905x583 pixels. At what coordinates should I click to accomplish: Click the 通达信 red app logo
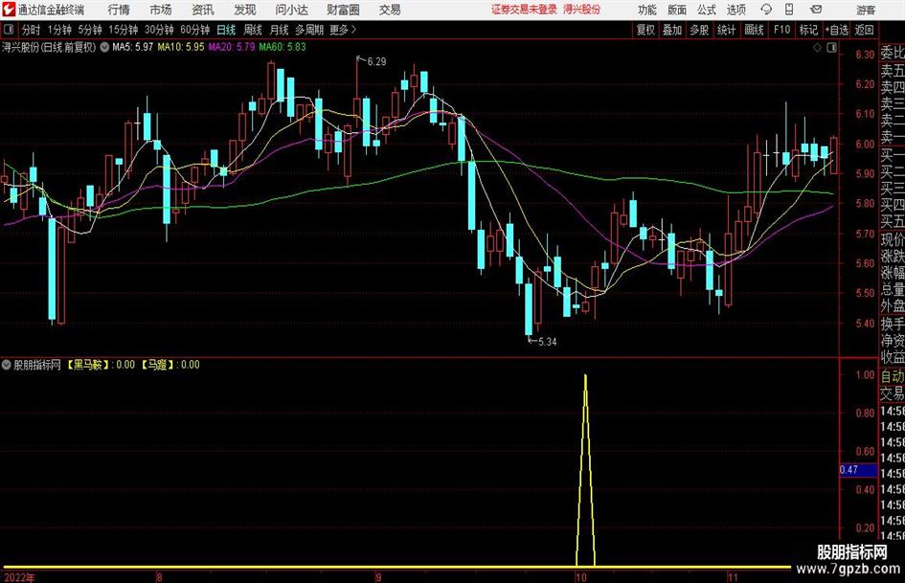[9, 10]
